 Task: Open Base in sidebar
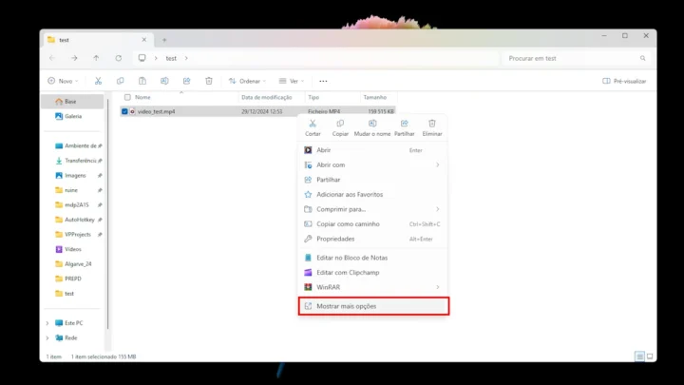pos(72,102)
